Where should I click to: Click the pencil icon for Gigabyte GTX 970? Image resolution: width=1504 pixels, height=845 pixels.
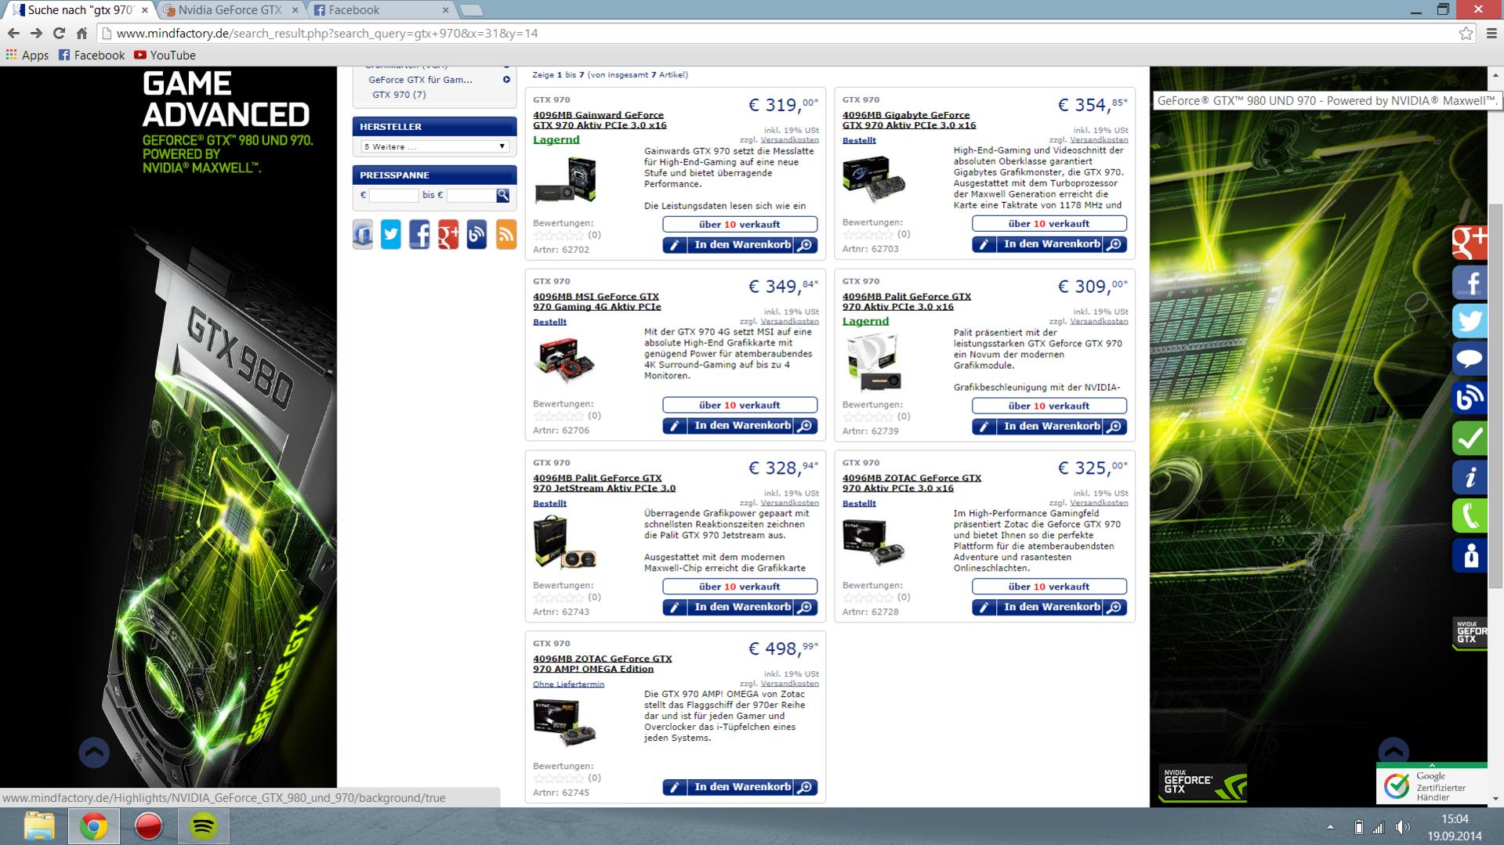pos(984,244)
